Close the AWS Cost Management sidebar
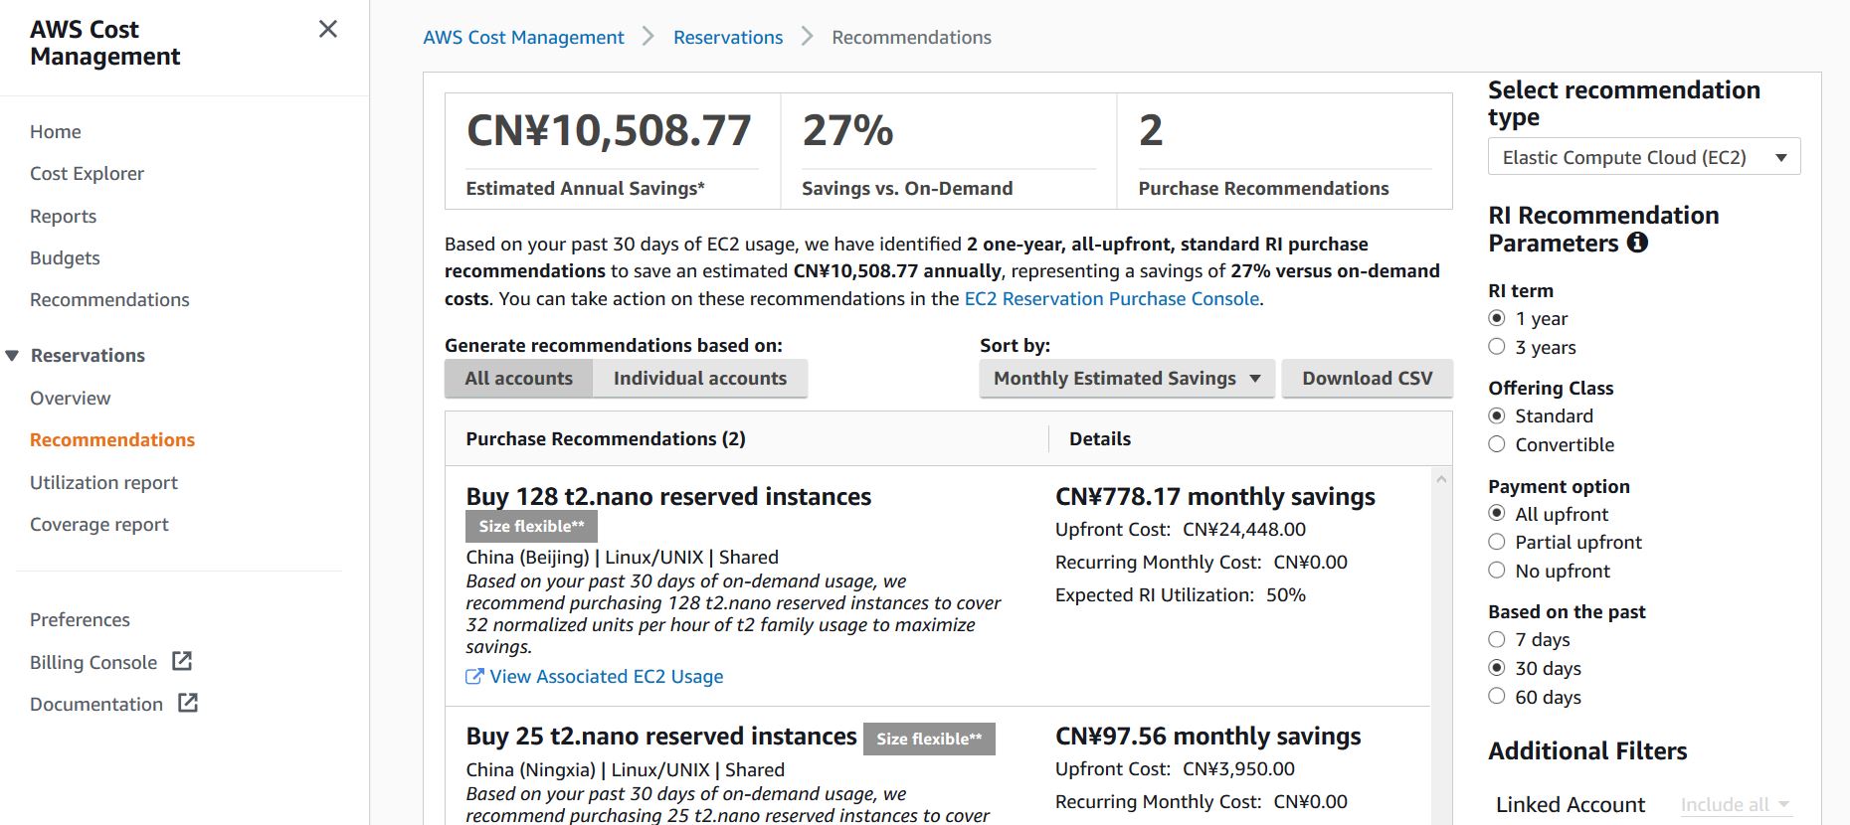1850x825 pixels. coord(328,30)
